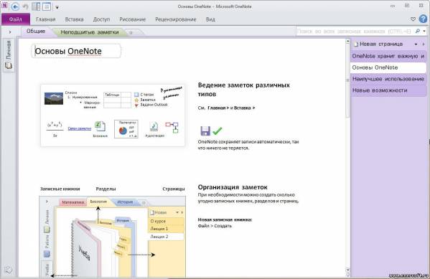Image resolution: width=430 pixels, height=279 pixels.
Task: Click the 'Новая записная книжка:' text
Action: (225, 219)
